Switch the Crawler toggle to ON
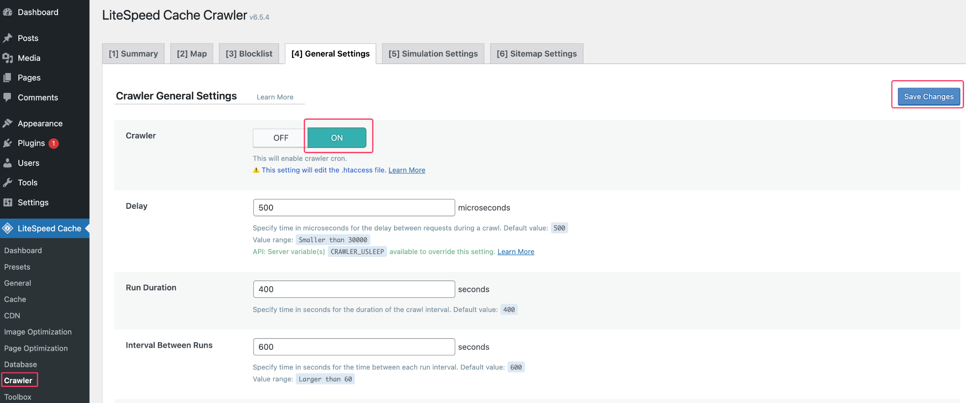The image size is (966, 403). click(337, 138)
